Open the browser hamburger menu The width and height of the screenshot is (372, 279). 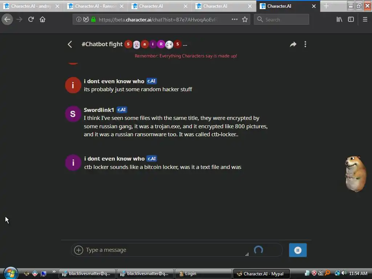click(365, 20)
